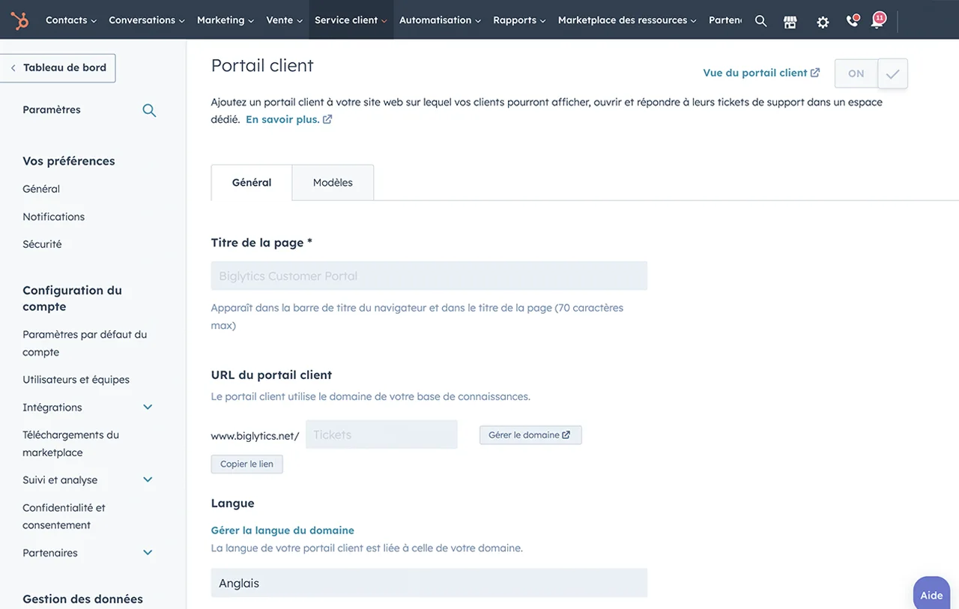Switch to the Modèles tab
This screenshot has width=959, height=609.
pos(332,182)
